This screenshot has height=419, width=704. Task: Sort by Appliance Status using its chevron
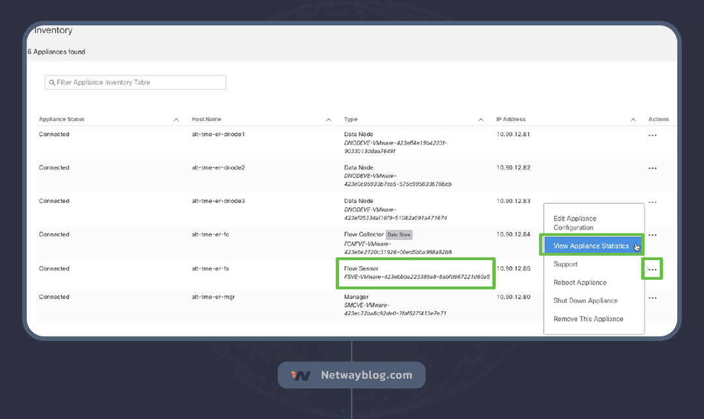176,120
